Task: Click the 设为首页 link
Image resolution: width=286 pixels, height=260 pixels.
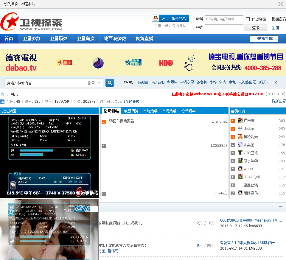Action: pos(11,4)
